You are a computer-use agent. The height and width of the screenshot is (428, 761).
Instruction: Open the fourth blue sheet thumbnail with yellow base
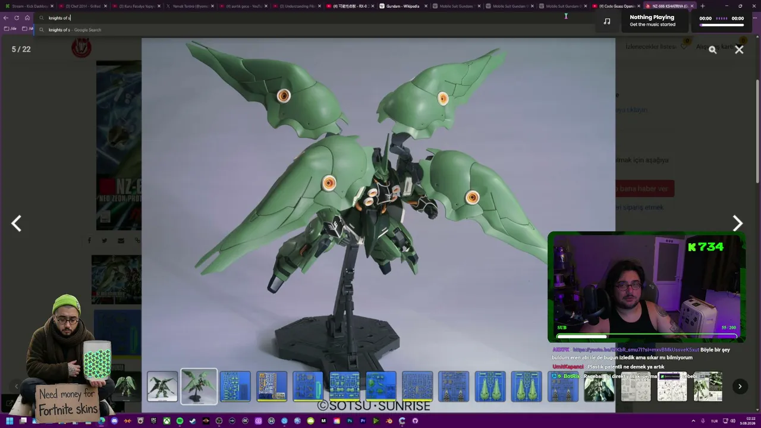(x=272, y=386)
